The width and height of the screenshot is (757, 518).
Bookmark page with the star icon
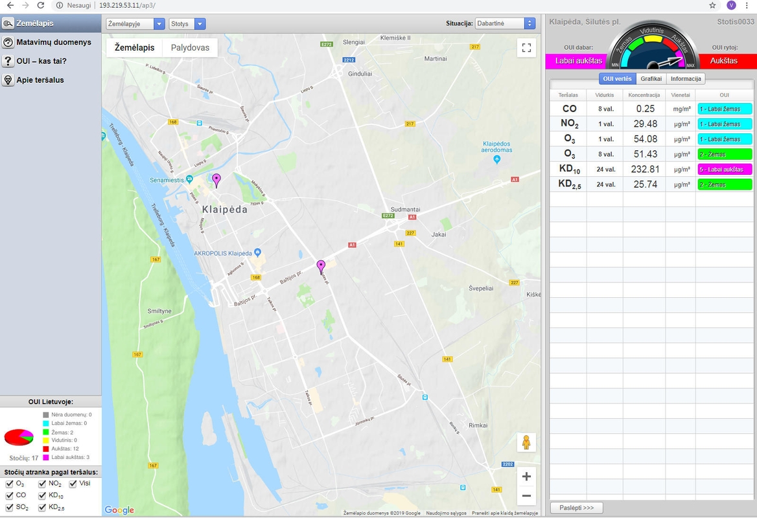click(712, 5)
